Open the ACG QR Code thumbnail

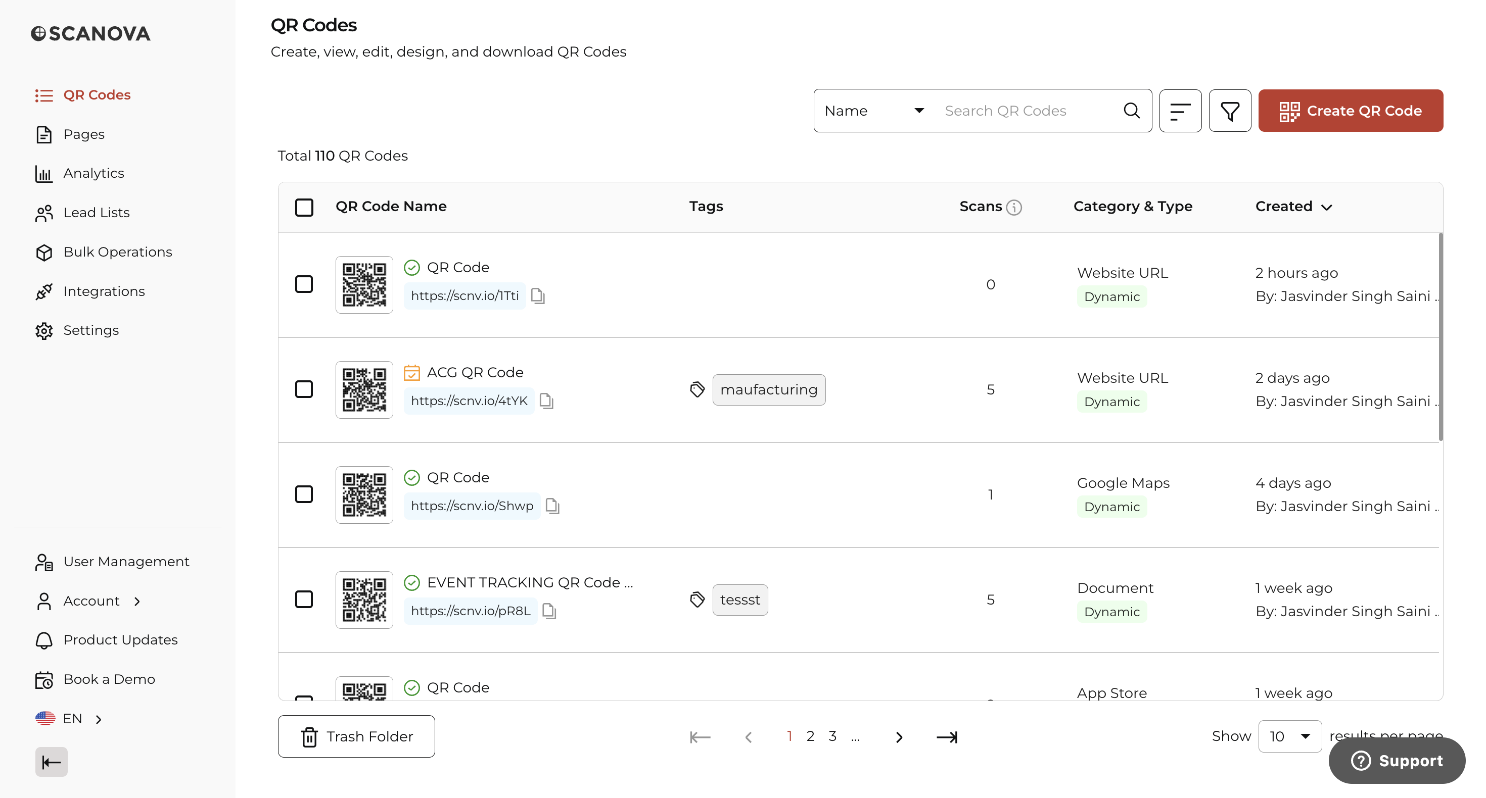(x=364, y=390)
